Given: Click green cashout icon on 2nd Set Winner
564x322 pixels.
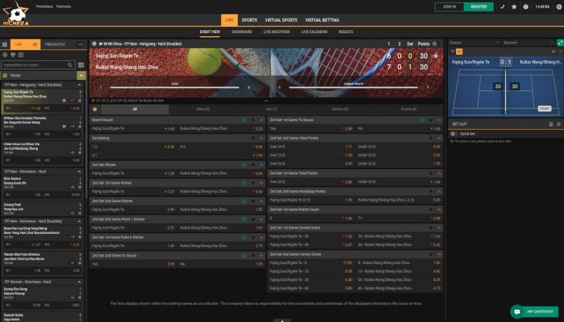Looking at the screenshot, I should point(244,165).
